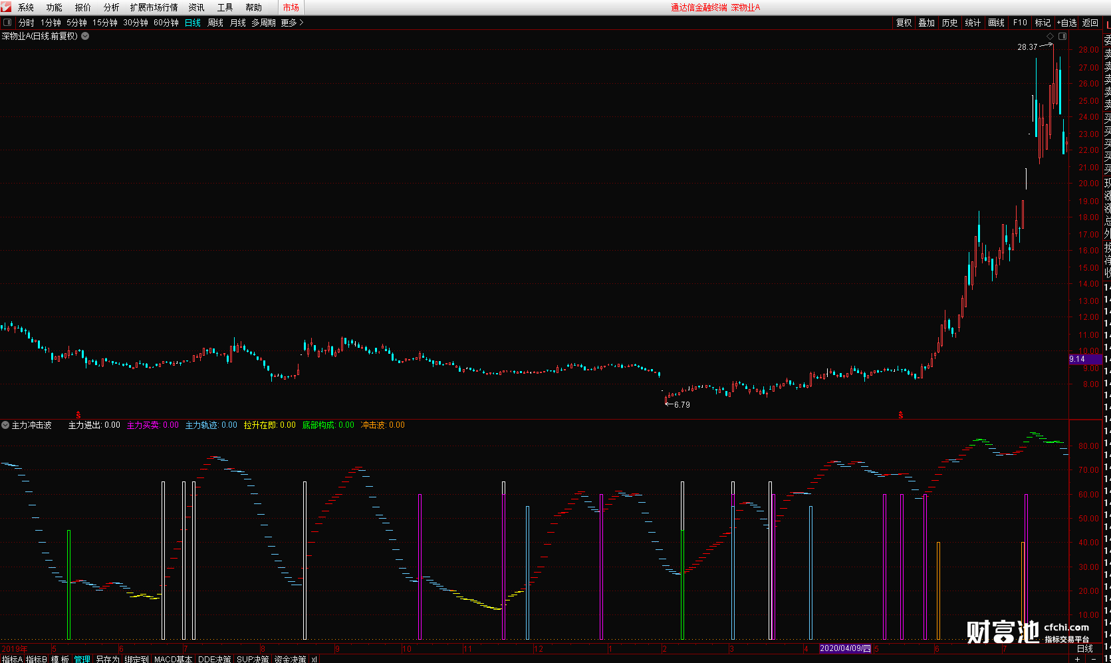Select the 指标B tab
This screenshot has height=663, width=1111.
(37, 659)
